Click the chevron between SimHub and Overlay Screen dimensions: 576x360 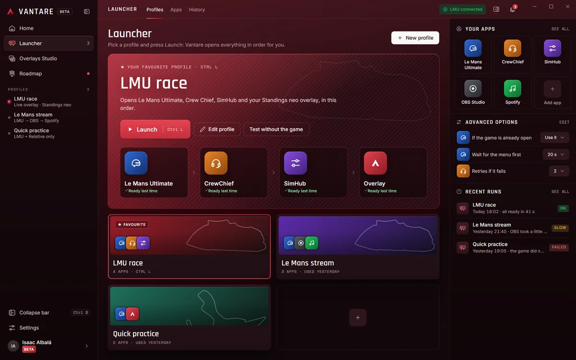[353, 172]
